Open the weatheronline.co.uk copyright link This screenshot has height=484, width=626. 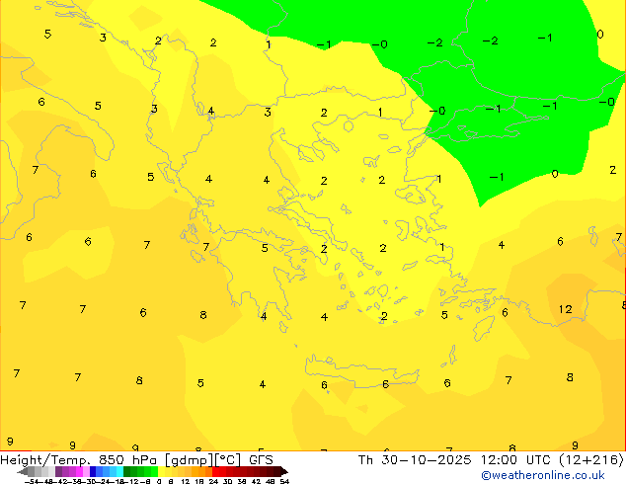[542, 475]
